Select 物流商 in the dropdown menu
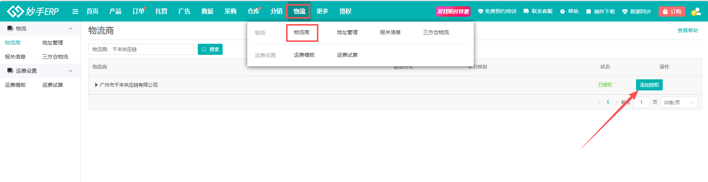The width and height of the screenshot is (708, 182). coord(302,33)
